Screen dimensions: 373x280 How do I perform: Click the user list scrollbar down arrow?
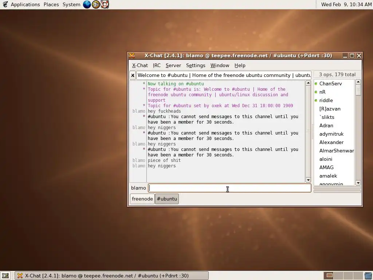click(x=358, y=183)
